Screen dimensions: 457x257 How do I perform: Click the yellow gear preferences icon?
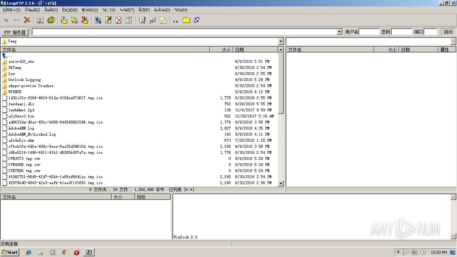[x=51, y=20]
